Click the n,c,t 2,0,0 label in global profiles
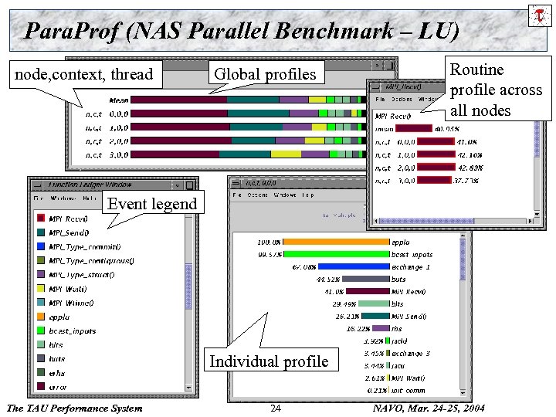 pos(107,141)
